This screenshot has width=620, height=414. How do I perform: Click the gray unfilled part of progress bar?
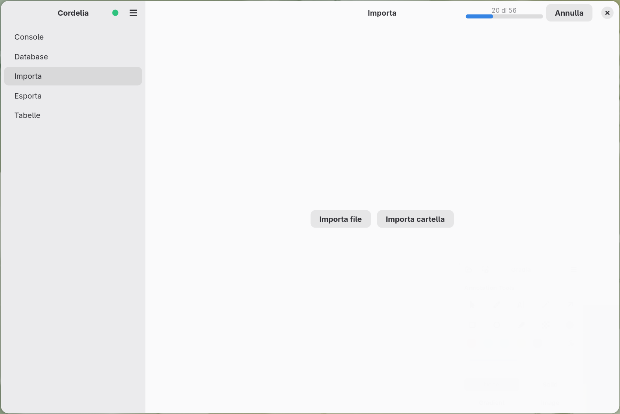(x=518, y=16)
